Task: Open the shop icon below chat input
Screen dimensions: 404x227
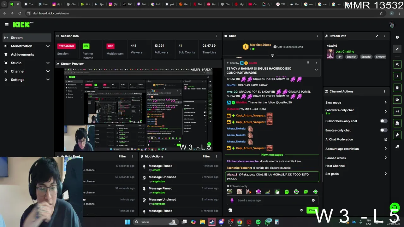Action: 230,210
